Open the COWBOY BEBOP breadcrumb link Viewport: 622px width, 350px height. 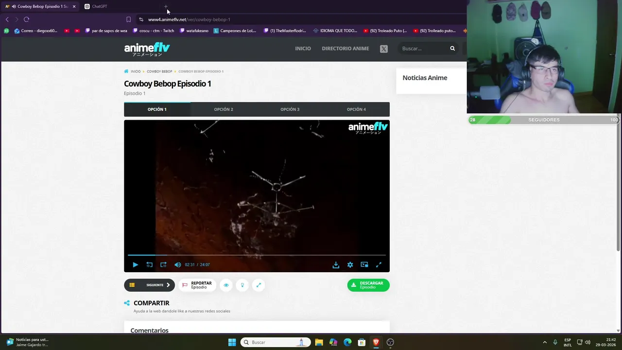[x=159, y=71]
